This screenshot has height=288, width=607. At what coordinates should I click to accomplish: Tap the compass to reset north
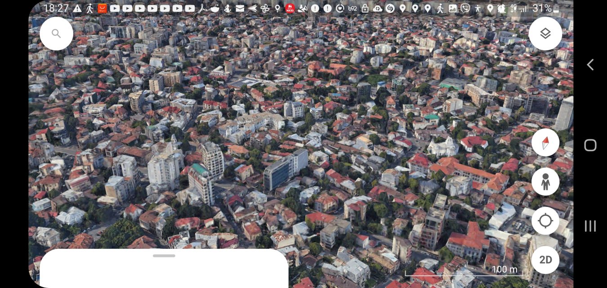coord(545,143)
